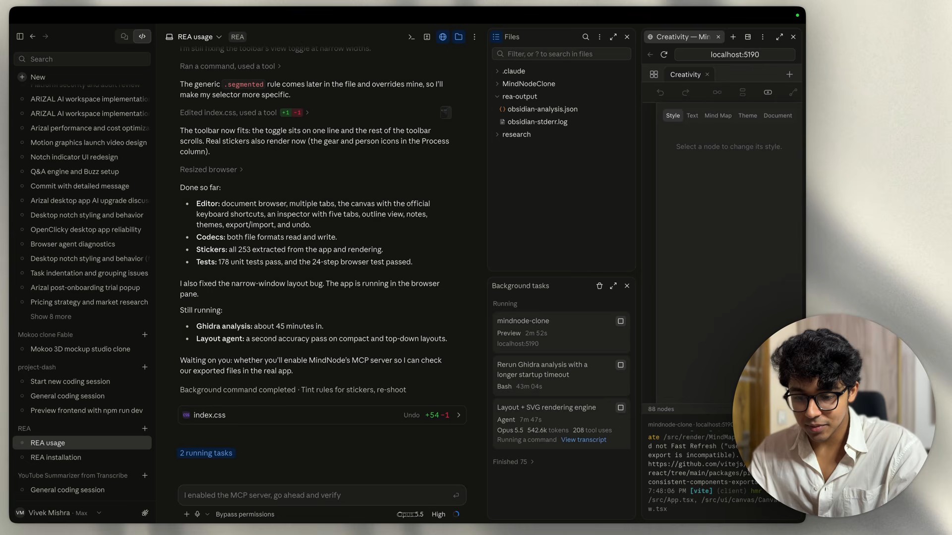952x535 pixels.
Task: Go back with the left arrow in sidebar header
Action: pos(33,36)
